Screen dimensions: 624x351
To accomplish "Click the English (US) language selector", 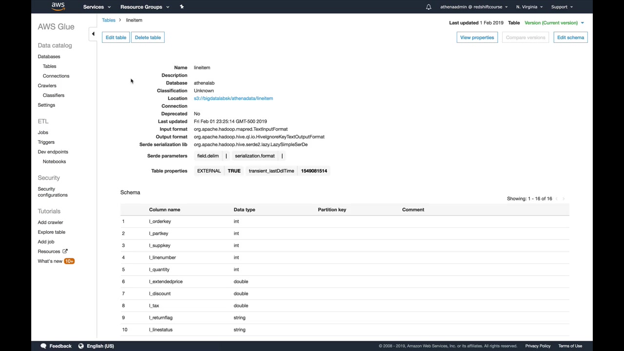I will coord(100,346).
